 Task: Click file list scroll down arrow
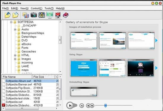pos(60,105)
